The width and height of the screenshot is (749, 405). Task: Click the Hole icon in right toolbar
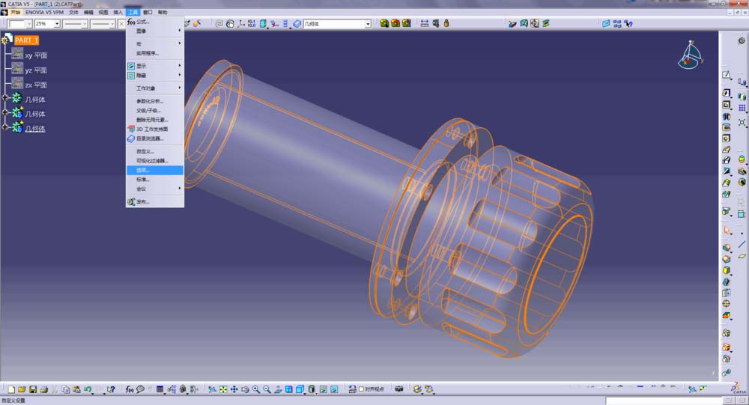click(726, 138)
